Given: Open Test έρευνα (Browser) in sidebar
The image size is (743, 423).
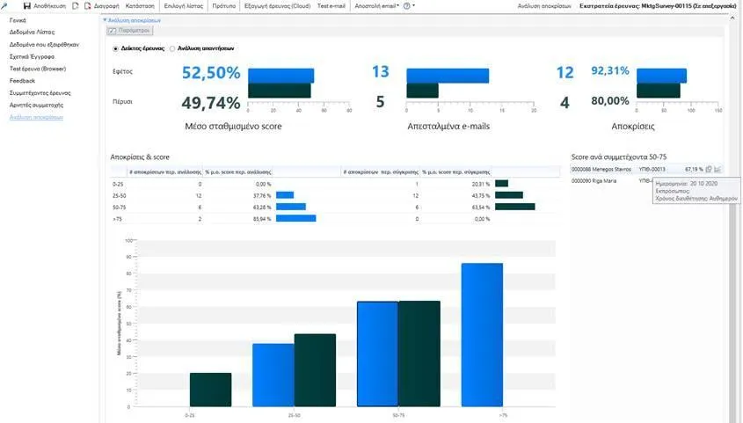Looking at the screenshot, I should [38, 69].
